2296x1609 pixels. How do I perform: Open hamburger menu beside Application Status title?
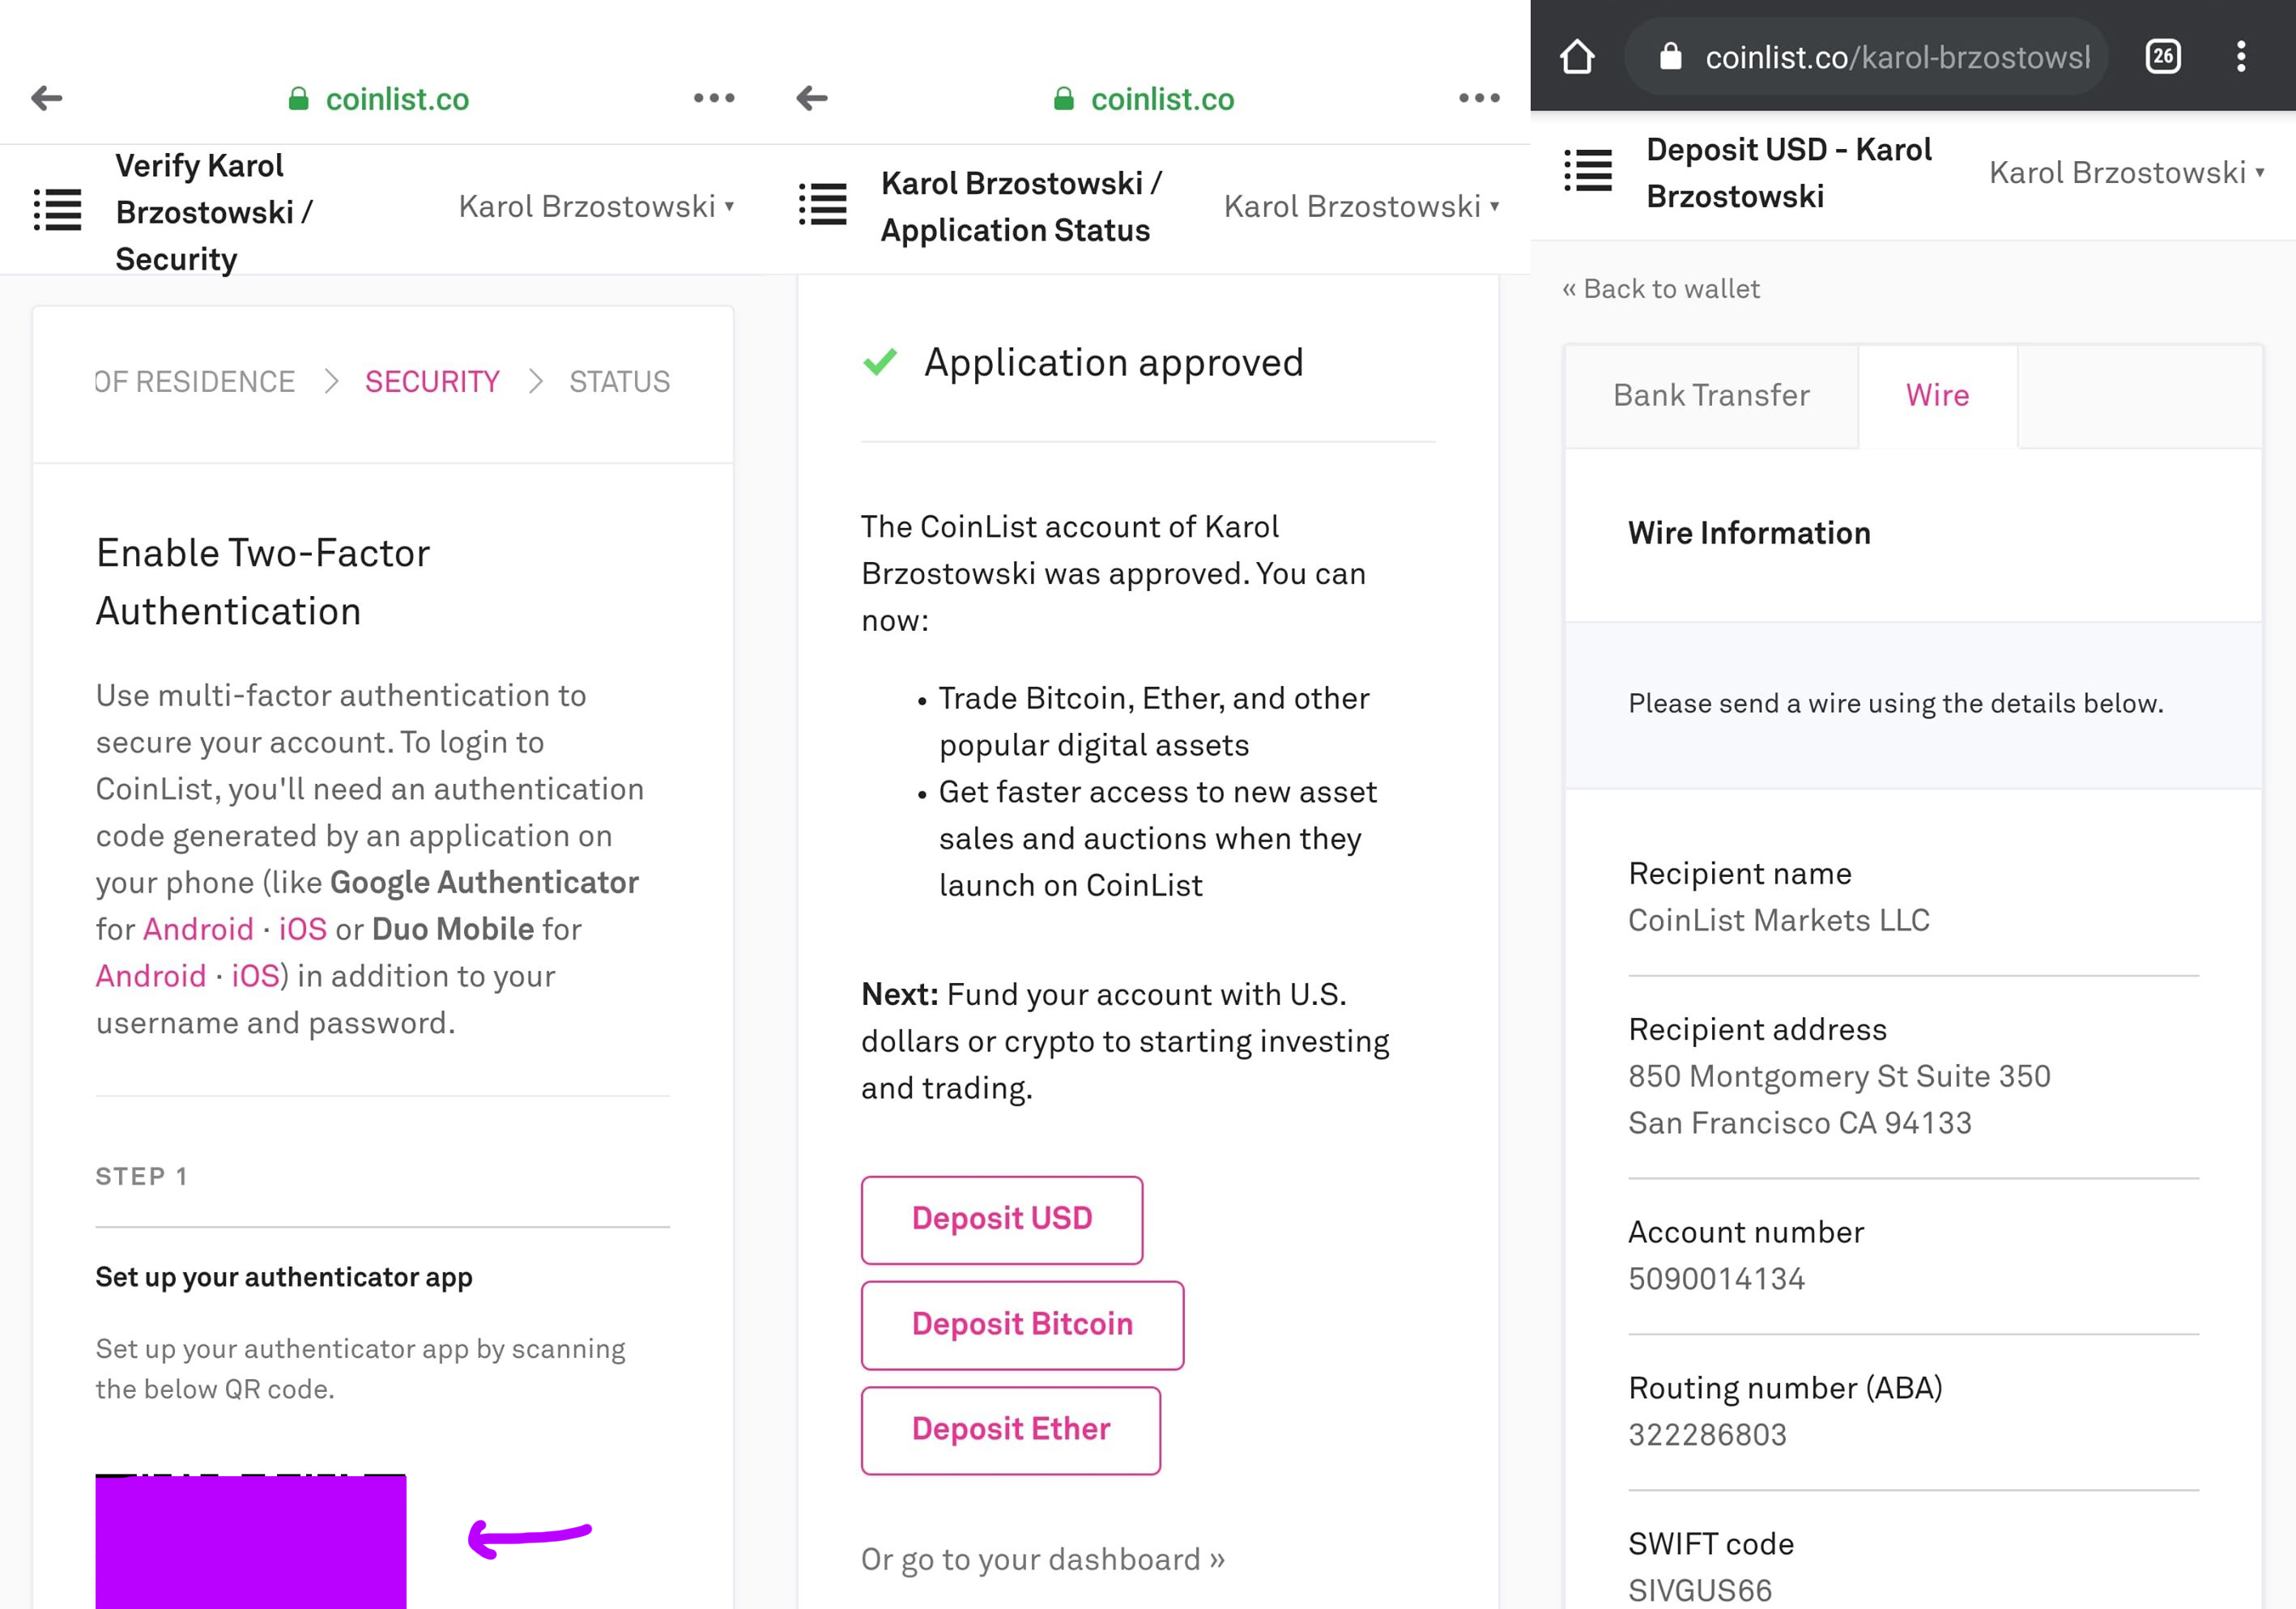click(823, 204)
